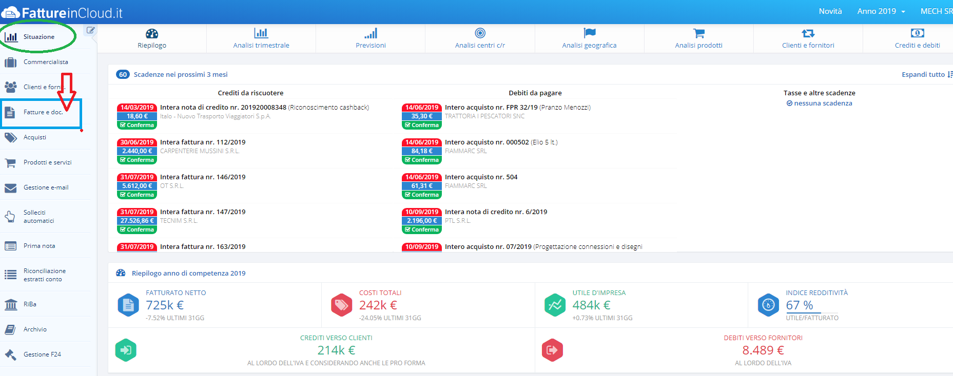
Task: Open Intera fattura nr. 147/2019 entry
Action: click(203, 212)
